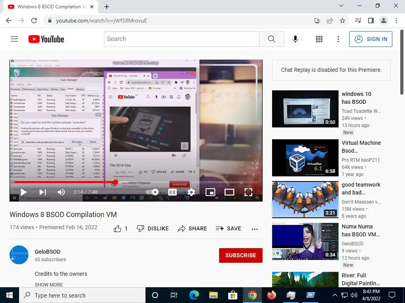Expand description with SHOW MORE
405x303 pixels.
pos(49,284)
